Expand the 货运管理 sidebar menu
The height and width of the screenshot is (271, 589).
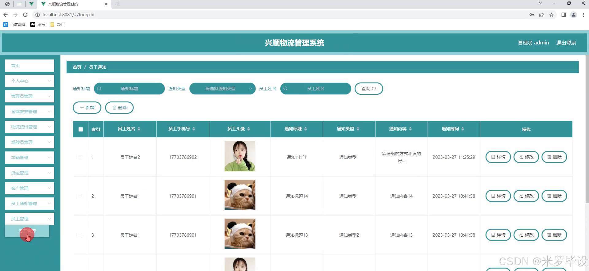tap(29, 173)
